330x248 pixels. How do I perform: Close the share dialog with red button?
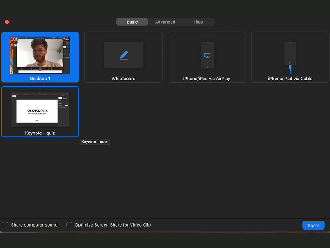pos(7,22)
